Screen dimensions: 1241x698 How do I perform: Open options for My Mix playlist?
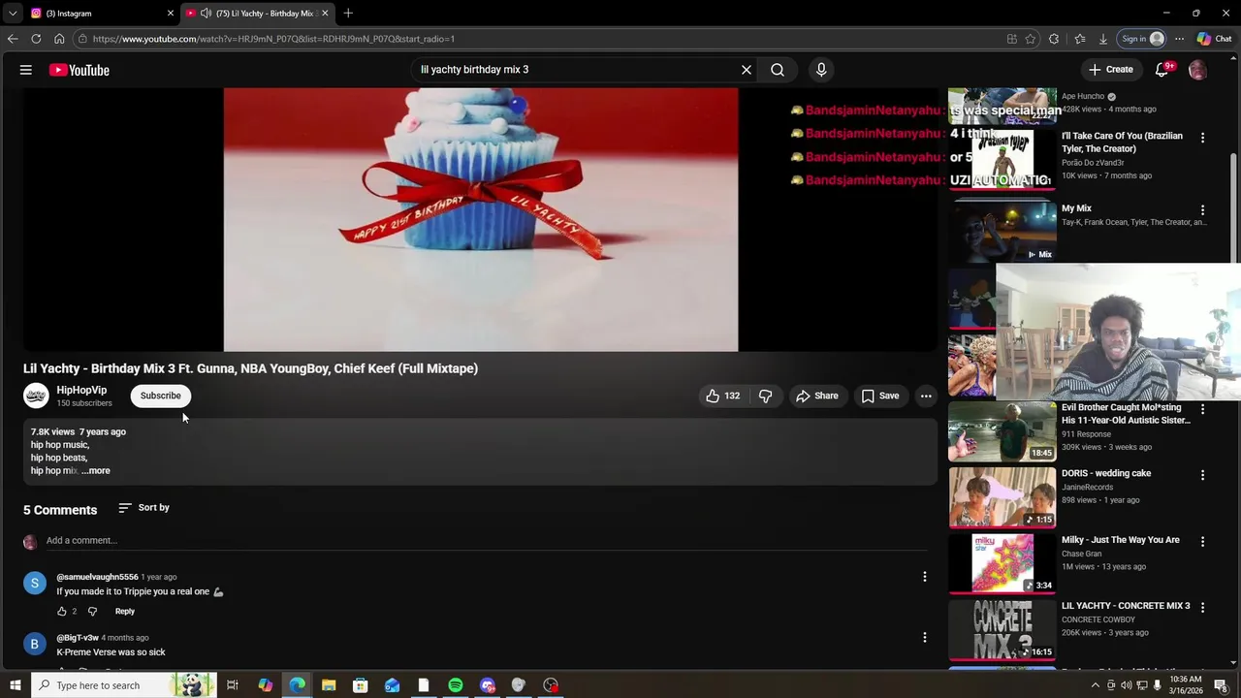pos(1202,210)
